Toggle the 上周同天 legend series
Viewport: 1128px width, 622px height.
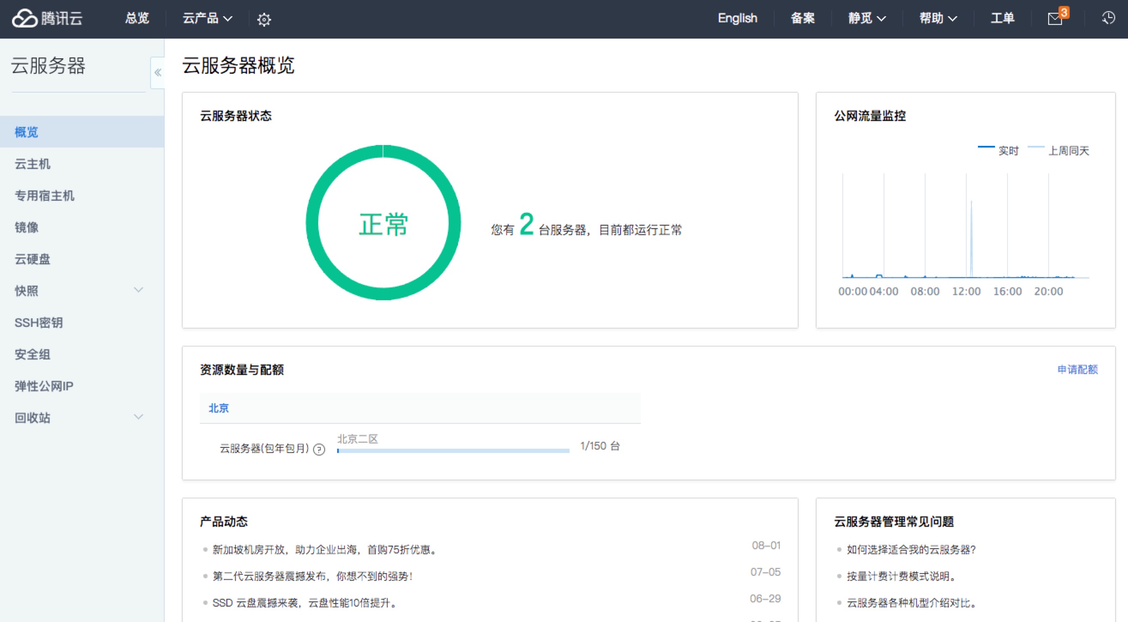[x=1059, y=150]
